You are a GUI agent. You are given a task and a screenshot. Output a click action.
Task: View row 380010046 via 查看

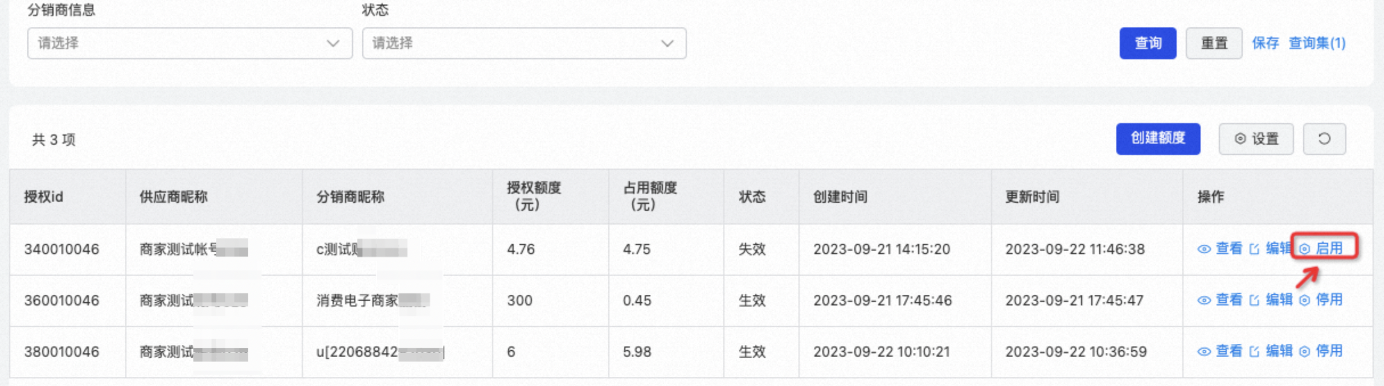(1219, 351)
